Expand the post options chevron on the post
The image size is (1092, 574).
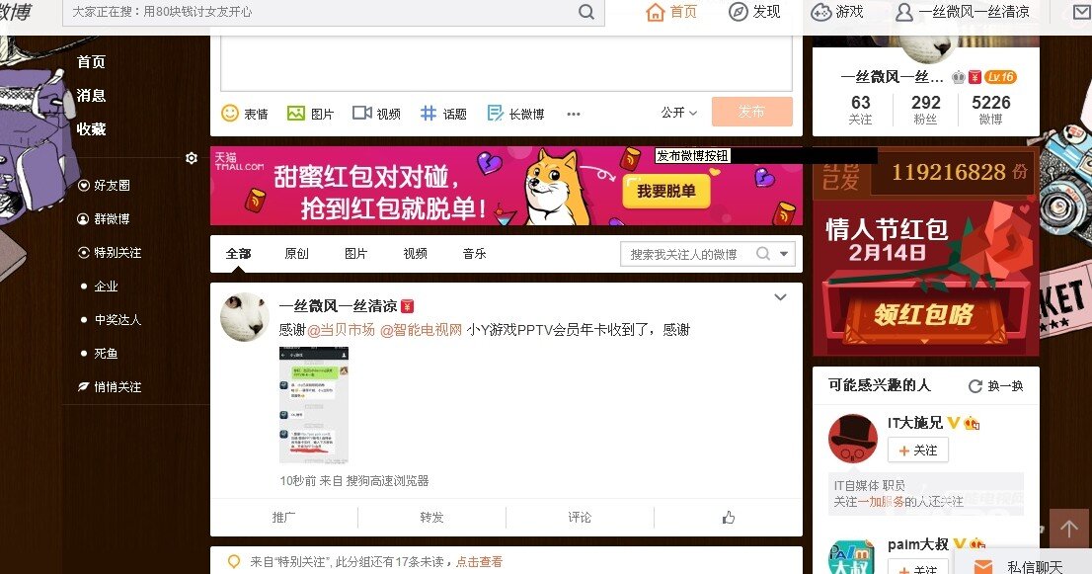point(781,297)
